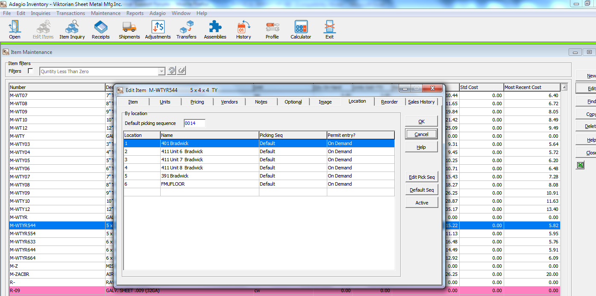Screen dimensions: 596x296
Task: Click OK in the Edit Item dialog
Action: coord(421,121)
